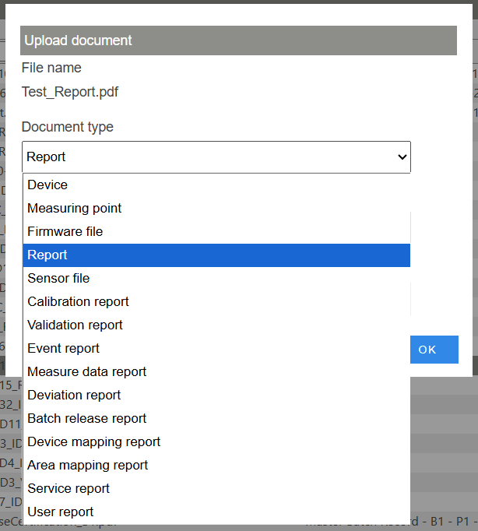Click the 'Test_Report.pdf' file name text
This screenshot has width=478, height=531.
70,92
